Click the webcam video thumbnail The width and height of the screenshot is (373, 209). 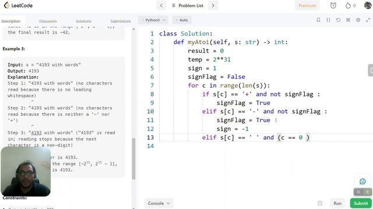click(x=26, y=172)
